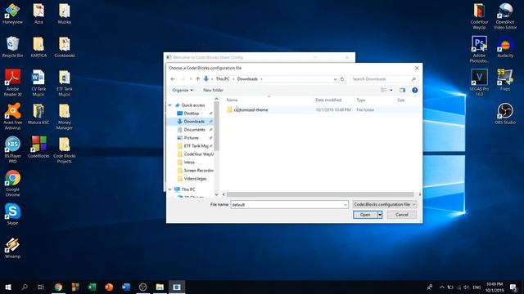524x294 pixels.
Task: Click the Back navigation arrow
Action: point(173,79)
